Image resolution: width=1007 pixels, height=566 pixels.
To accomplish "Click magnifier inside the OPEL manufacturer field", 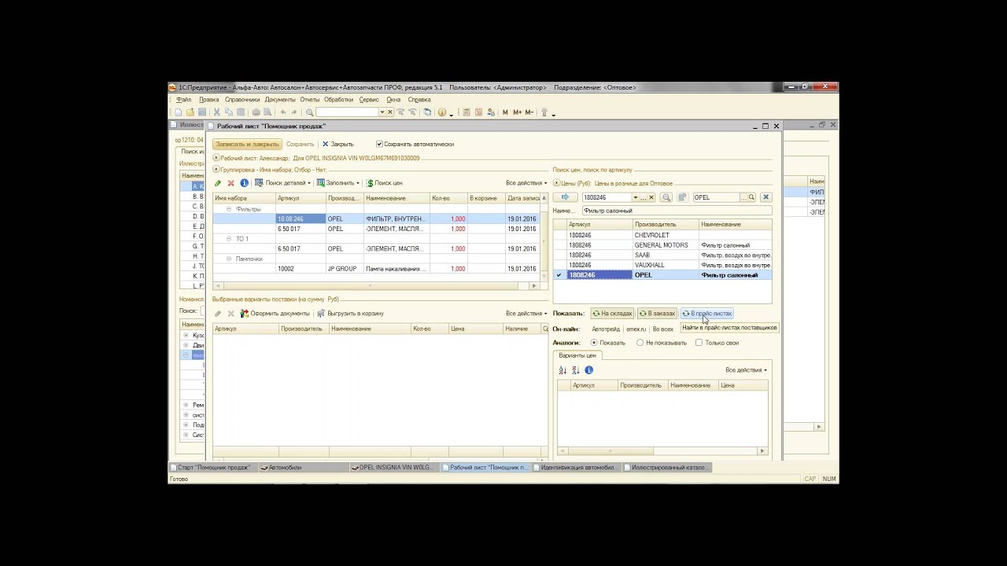I will pos(751,197).
